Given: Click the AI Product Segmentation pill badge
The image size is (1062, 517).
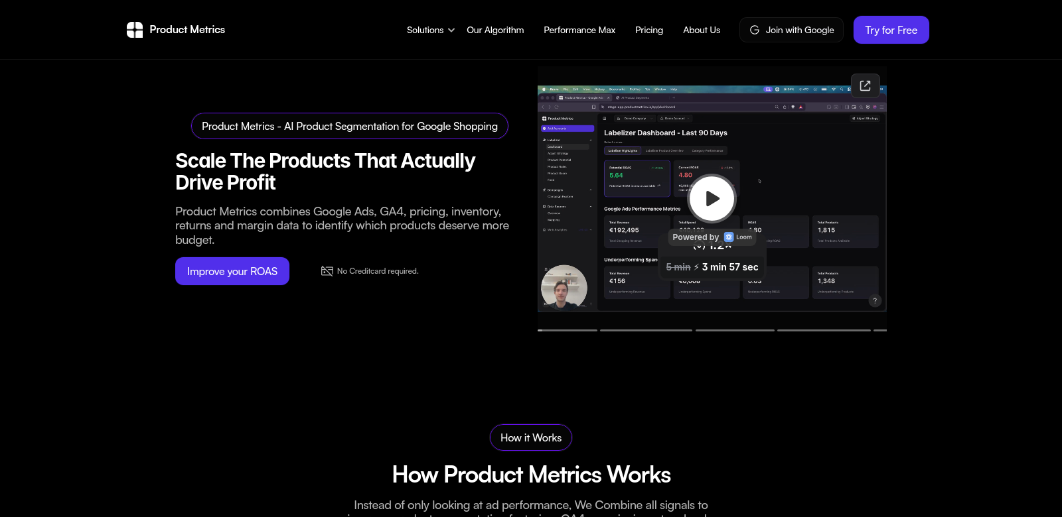Looking at the screenshot, I should click(350, 126).
